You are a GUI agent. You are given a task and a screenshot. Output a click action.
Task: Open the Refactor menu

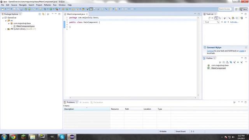click(47, 5)
